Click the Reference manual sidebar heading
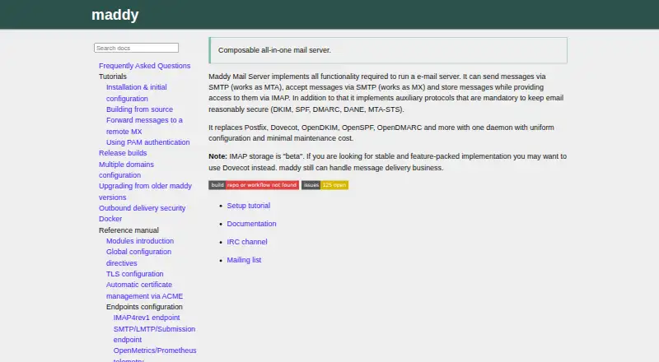The image size is (659, 362). pyautogui.click(x=129, y=230)
